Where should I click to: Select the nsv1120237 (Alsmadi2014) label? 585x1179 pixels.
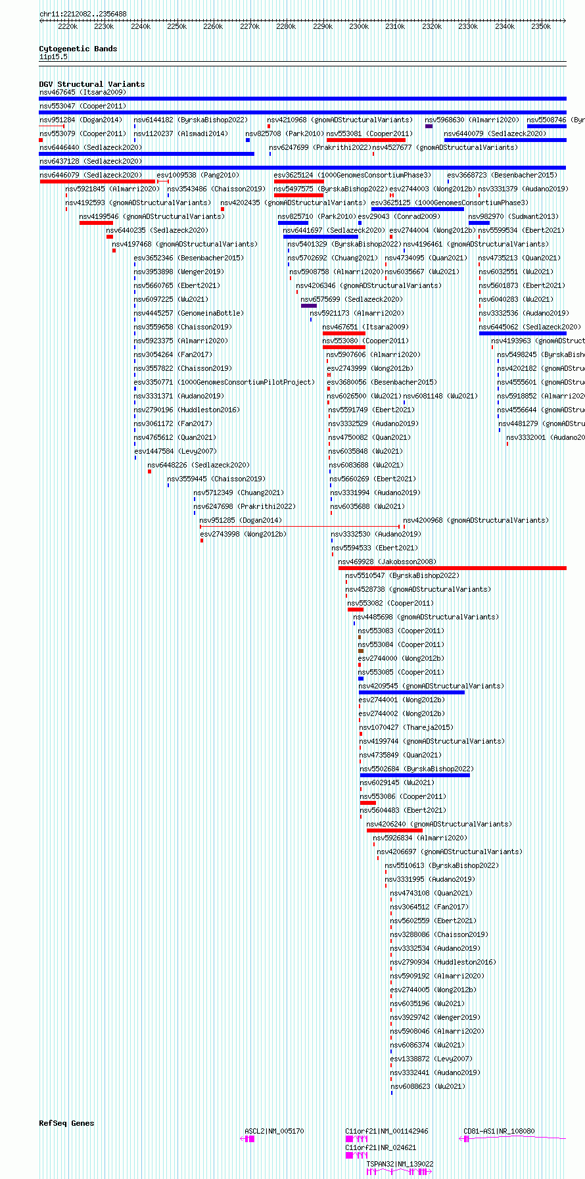181,133
